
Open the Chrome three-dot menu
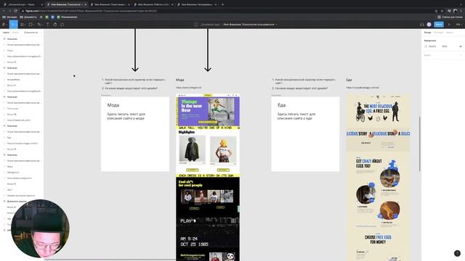point(462,11)
